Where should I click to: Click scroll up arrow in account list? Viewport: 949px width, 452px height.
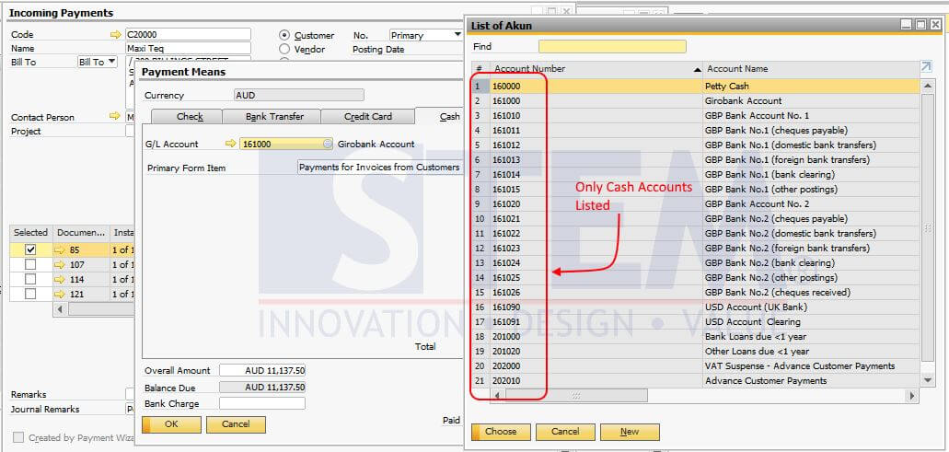[927, 87]
